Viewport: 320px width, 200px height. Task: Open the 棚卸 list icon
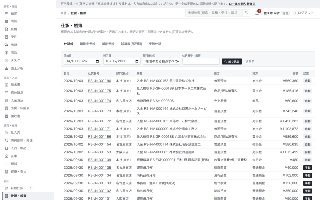point(6,164)
